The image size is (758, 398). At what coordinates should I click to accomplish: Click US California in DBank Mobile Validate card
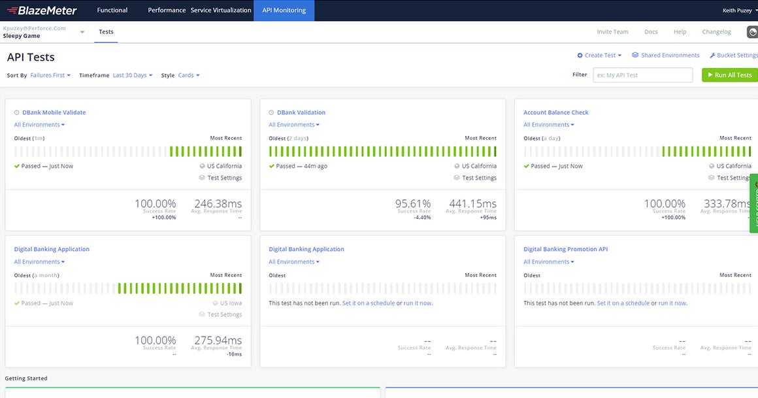(x=220, y=166)
